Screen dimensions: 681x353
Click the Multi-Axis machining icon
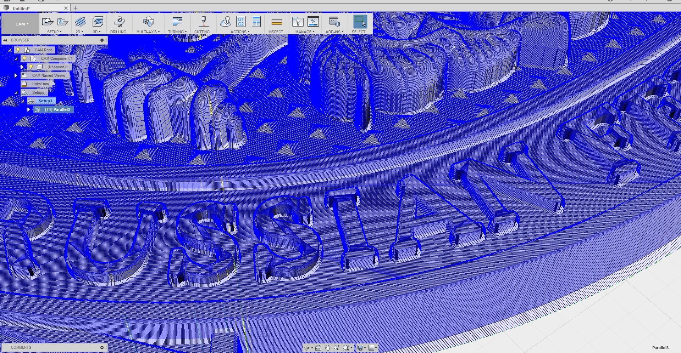(148, 22)
